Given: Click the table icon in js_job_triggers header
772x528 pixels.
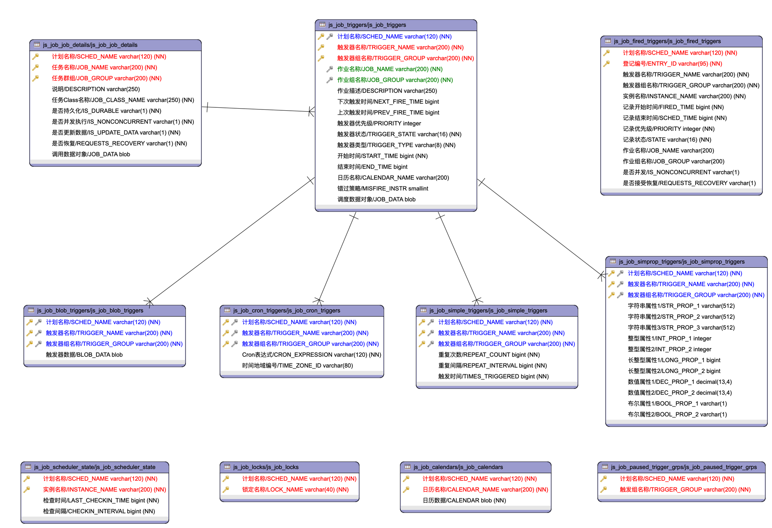Looking at the screenshot, I should point(322,25).
